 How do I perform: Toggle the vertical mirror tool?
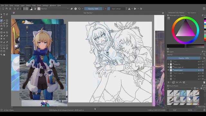point(135,9)
